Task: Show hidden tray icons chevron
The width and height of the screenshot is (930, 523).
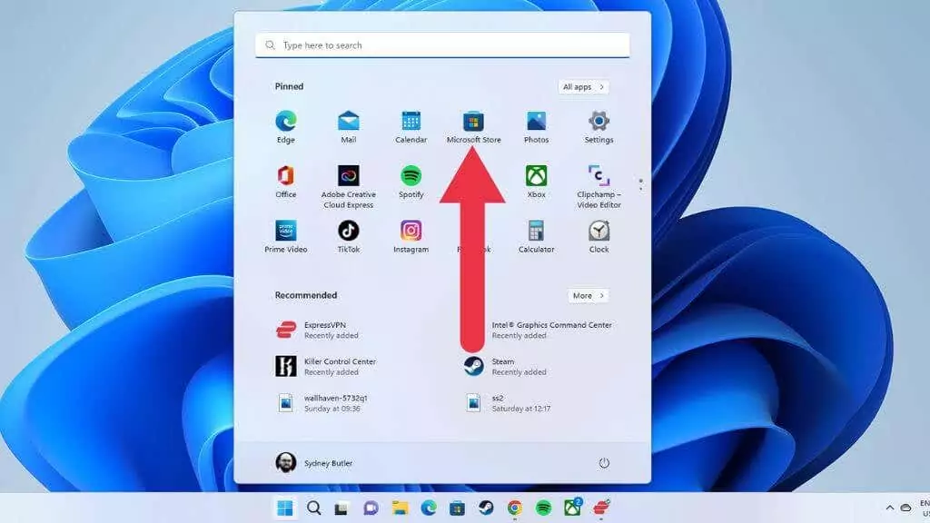Action: (x=890, y=508)
